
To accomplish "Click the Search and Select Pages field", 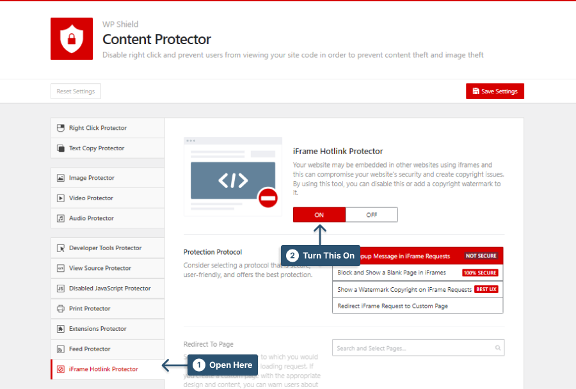I will (418, 348).
